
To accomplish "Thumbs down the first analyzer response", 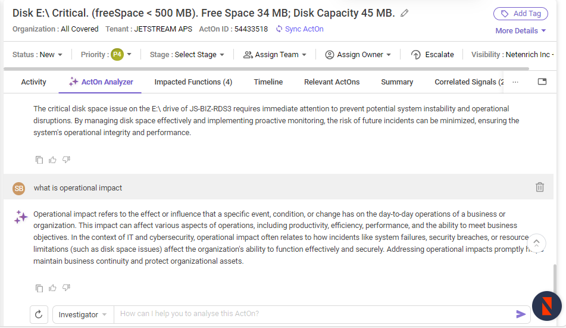I will (x=66, y=160).
